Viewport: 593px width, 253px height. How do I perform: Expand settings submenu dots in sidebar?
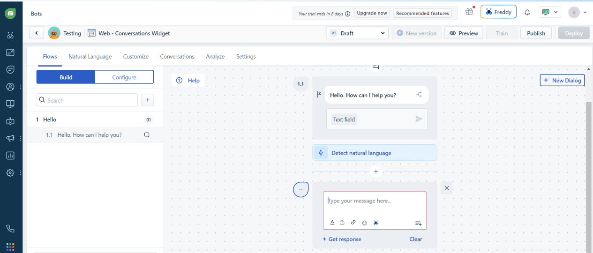(x=20, y=172)
